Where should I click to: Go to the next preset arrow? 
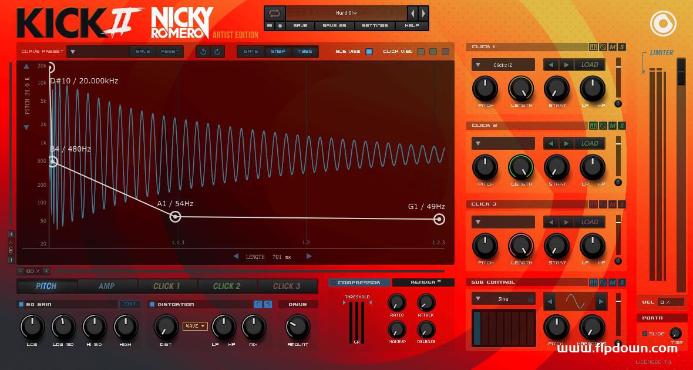(423, 13)
